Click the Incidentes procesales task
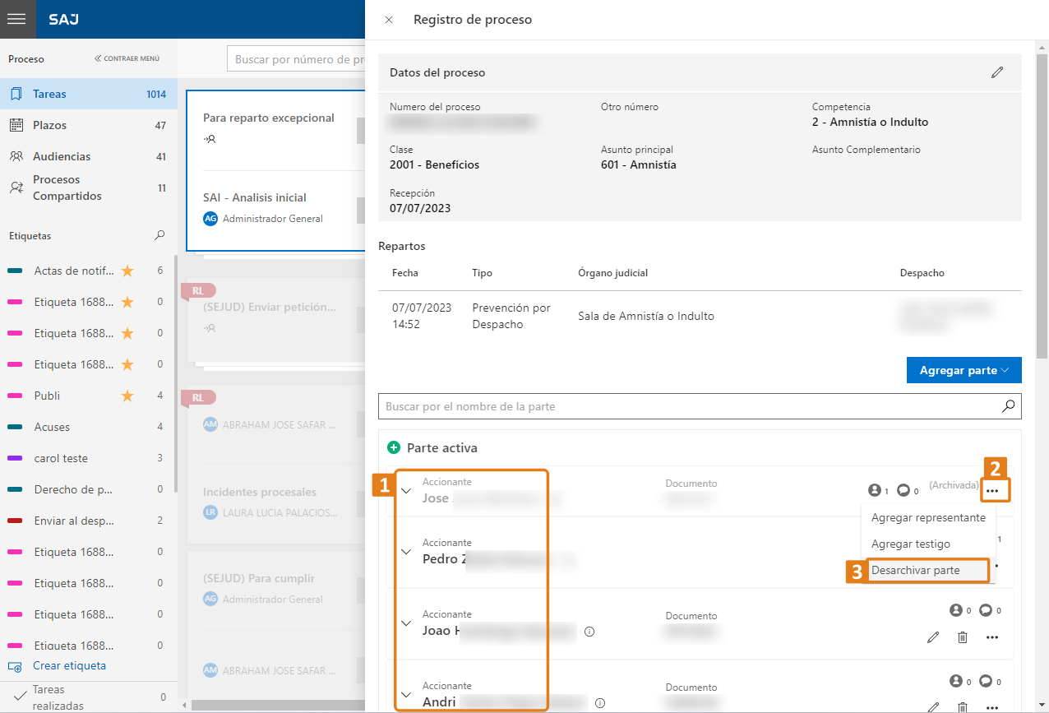The image size is (1049, 713). point(260,492)
